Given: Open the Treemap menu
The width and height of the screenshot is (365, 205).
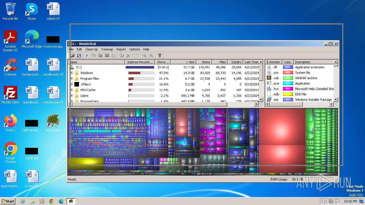Looking at the screenshot, I should [107, 49].
